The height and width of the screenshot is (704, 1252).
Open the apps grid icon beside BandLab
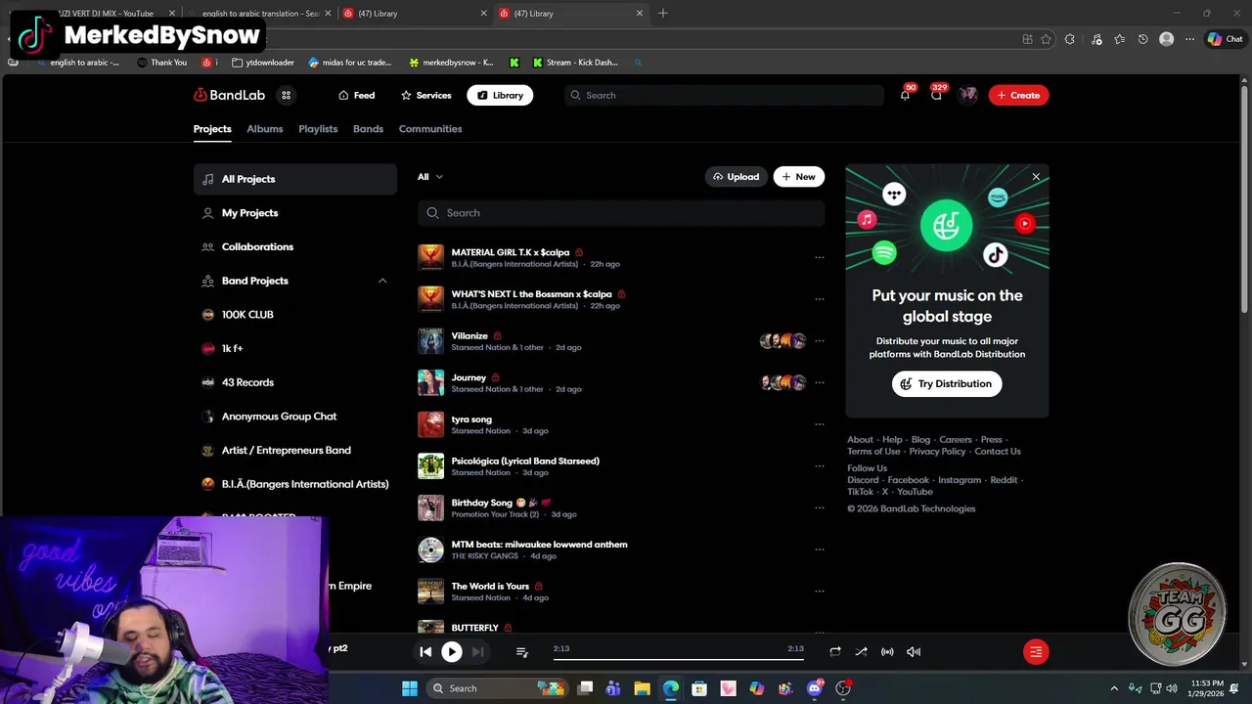pos(286,95)
